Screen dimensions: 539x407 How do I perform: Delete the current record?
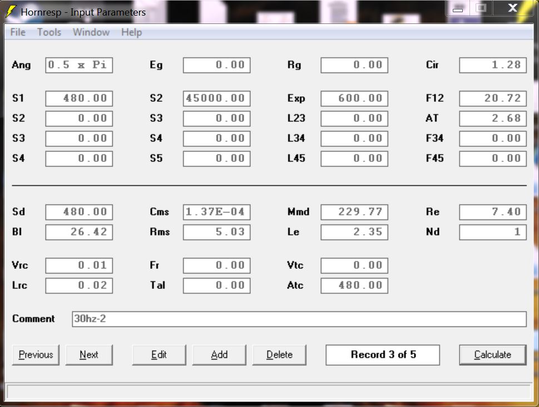coord(279,355)
